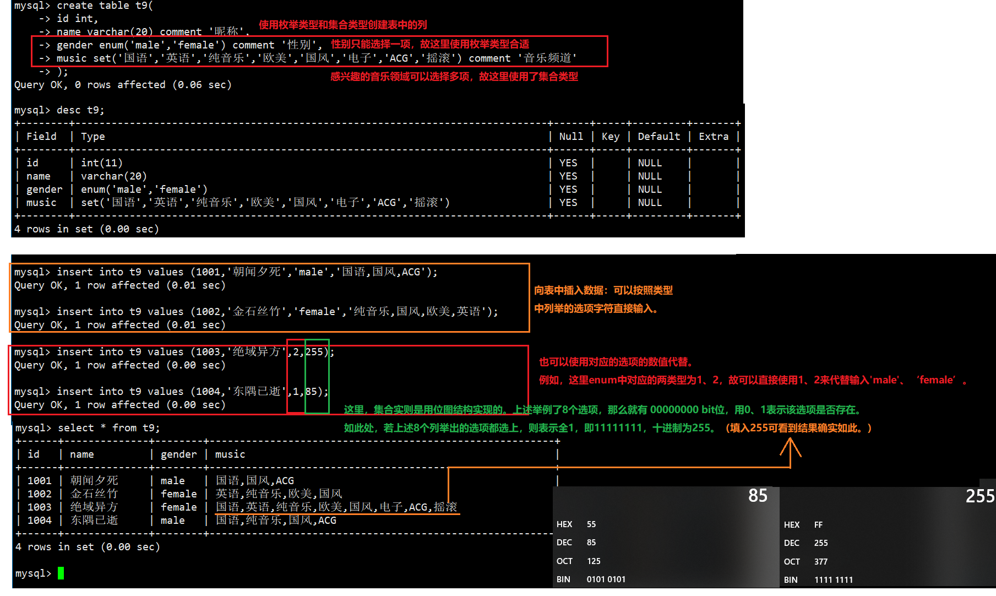
Task: Click the value '255' in the 1003 insert
Action: pos(314,352)
